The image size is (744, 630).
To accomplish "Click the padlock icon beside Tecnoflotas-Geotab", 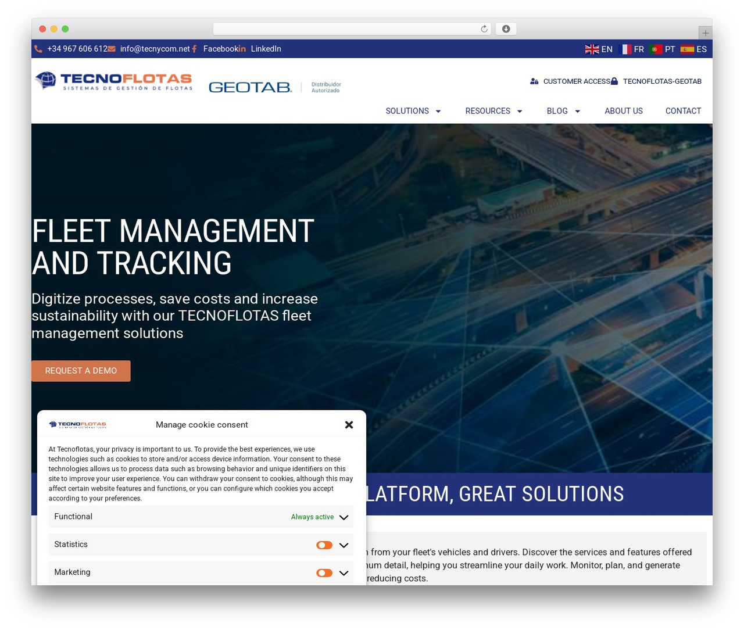I will pyautogui.click(x=614, y=81).
